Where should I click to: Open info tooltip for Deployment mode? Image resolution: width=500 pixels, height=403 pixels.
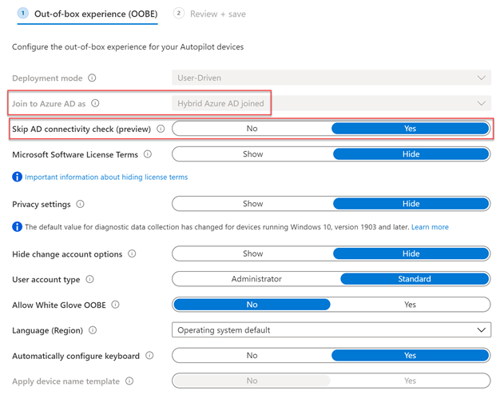click(x=92, y=78)
